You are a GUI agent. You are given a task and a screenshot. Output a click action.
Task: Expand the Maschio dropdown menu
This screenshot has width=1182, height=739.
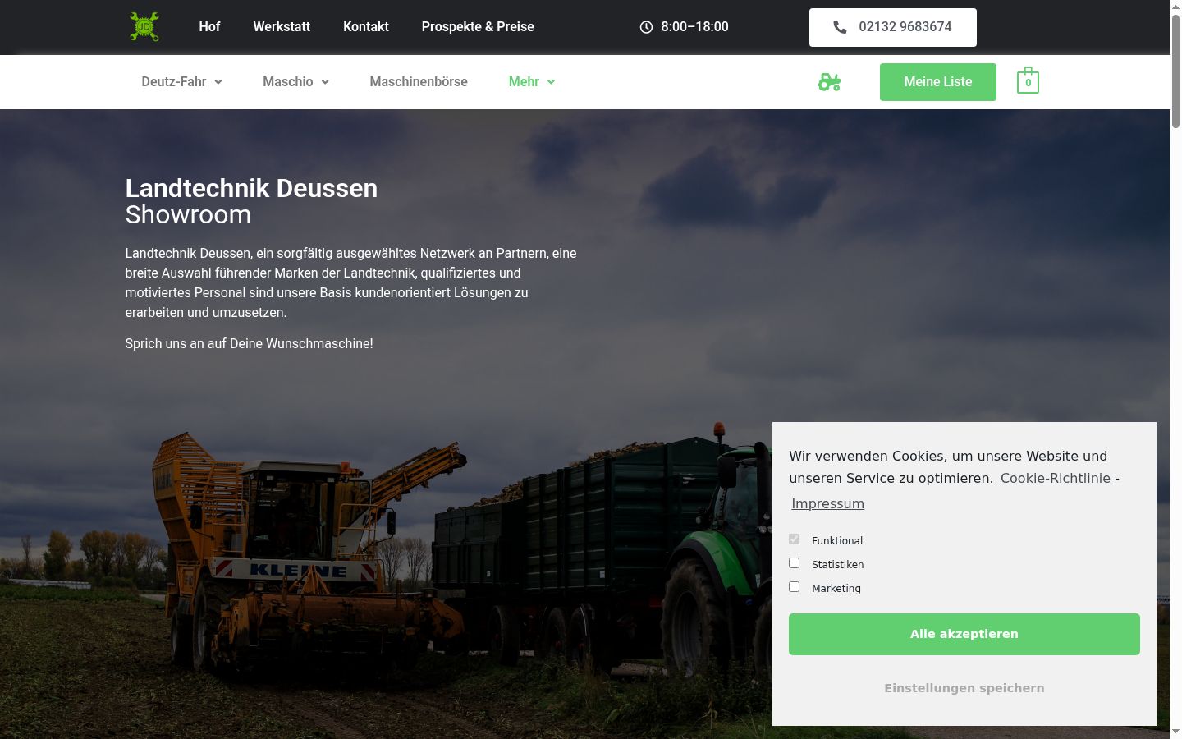[295, 82]
